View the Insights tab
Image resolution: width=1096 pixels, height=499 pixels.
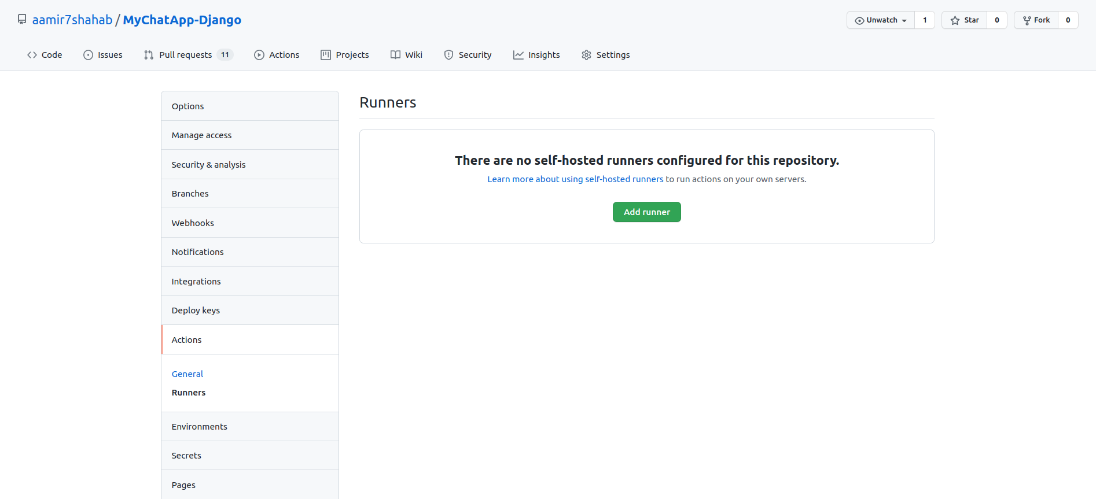(x=536, y=55)
